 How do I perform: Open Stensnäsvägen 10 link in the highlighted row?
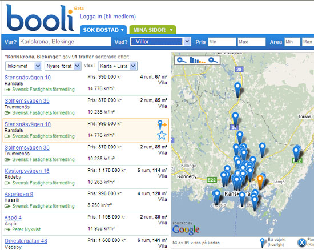(x=27, y=124)
